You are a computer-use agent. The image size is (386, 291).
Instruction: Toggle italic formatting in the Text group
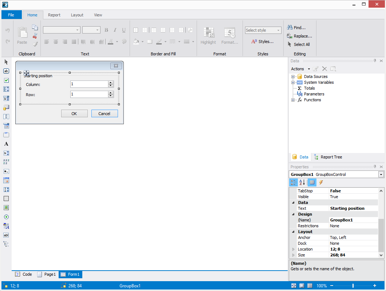coord(115,30)
